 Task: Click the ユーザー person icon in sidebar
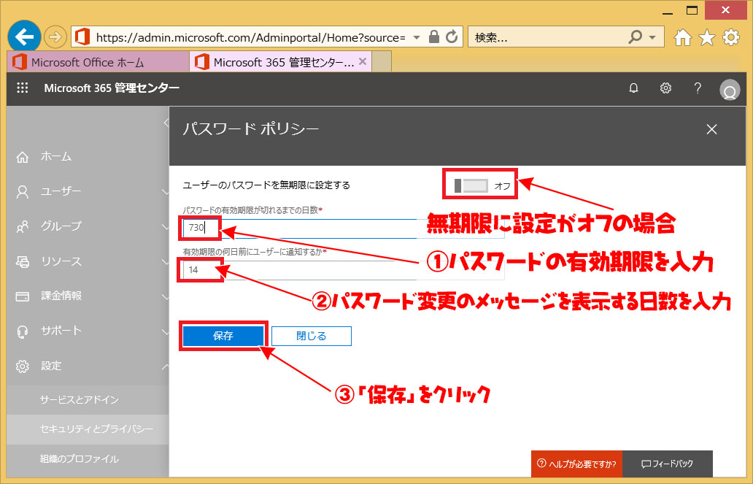tap(23, 192)
